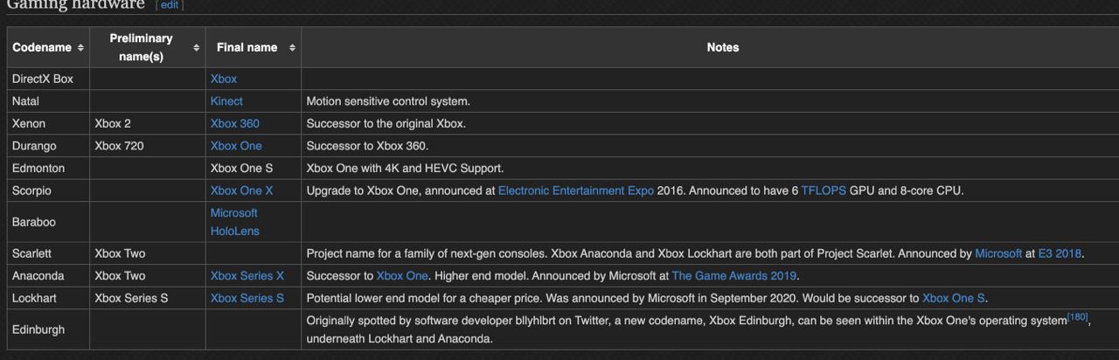
Task: Follow the Xbox One S link in Lockhart notes
Action: click(954, 298)
